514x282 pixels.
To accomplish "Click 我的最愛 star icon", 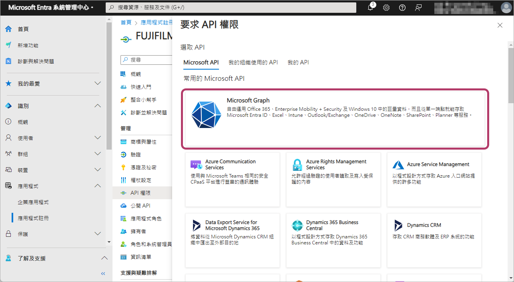I will click(8, 84).
